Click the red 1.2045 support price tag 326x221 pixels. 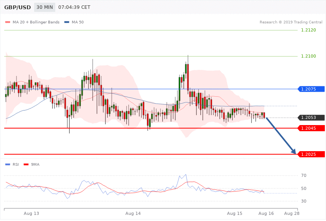pos(311,128)
